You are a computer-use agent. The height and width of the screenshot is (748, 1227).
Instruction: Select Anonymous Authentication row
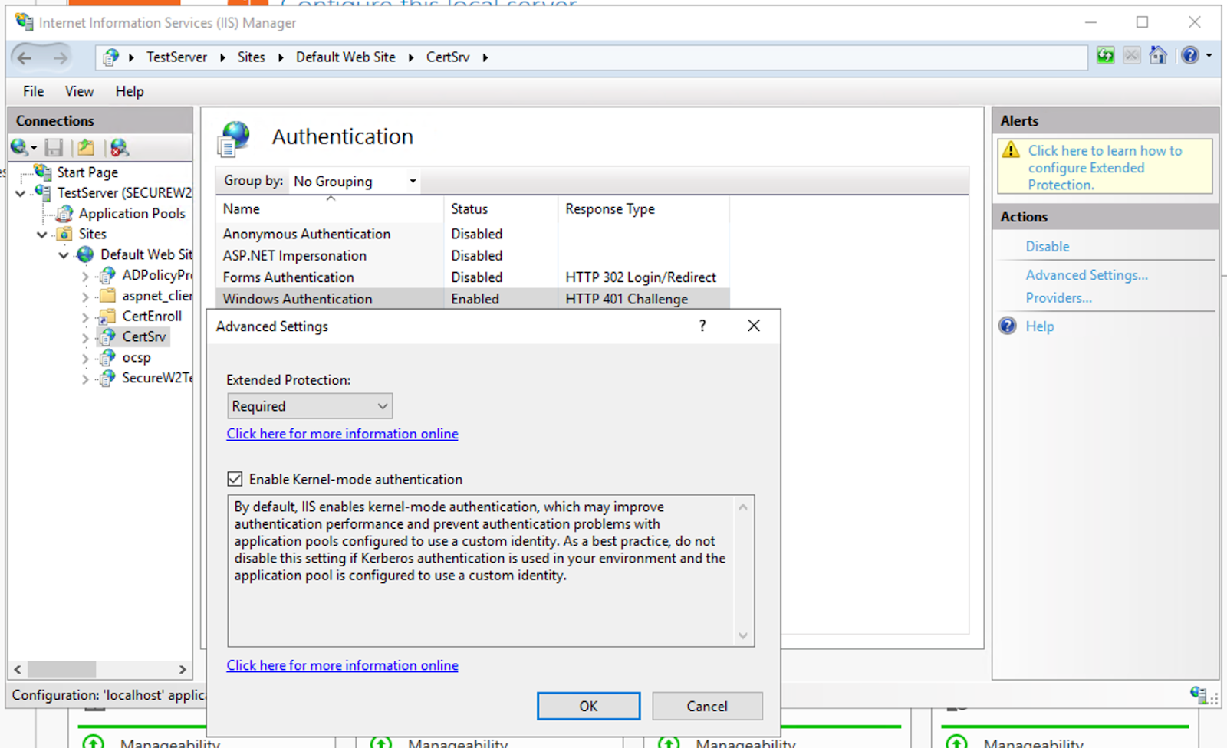coord(472,234)
